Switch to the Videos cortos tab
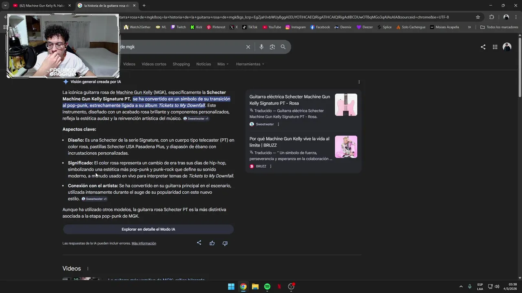The height and width of the screenshot is (293, 522). click(x=154, y=64)
